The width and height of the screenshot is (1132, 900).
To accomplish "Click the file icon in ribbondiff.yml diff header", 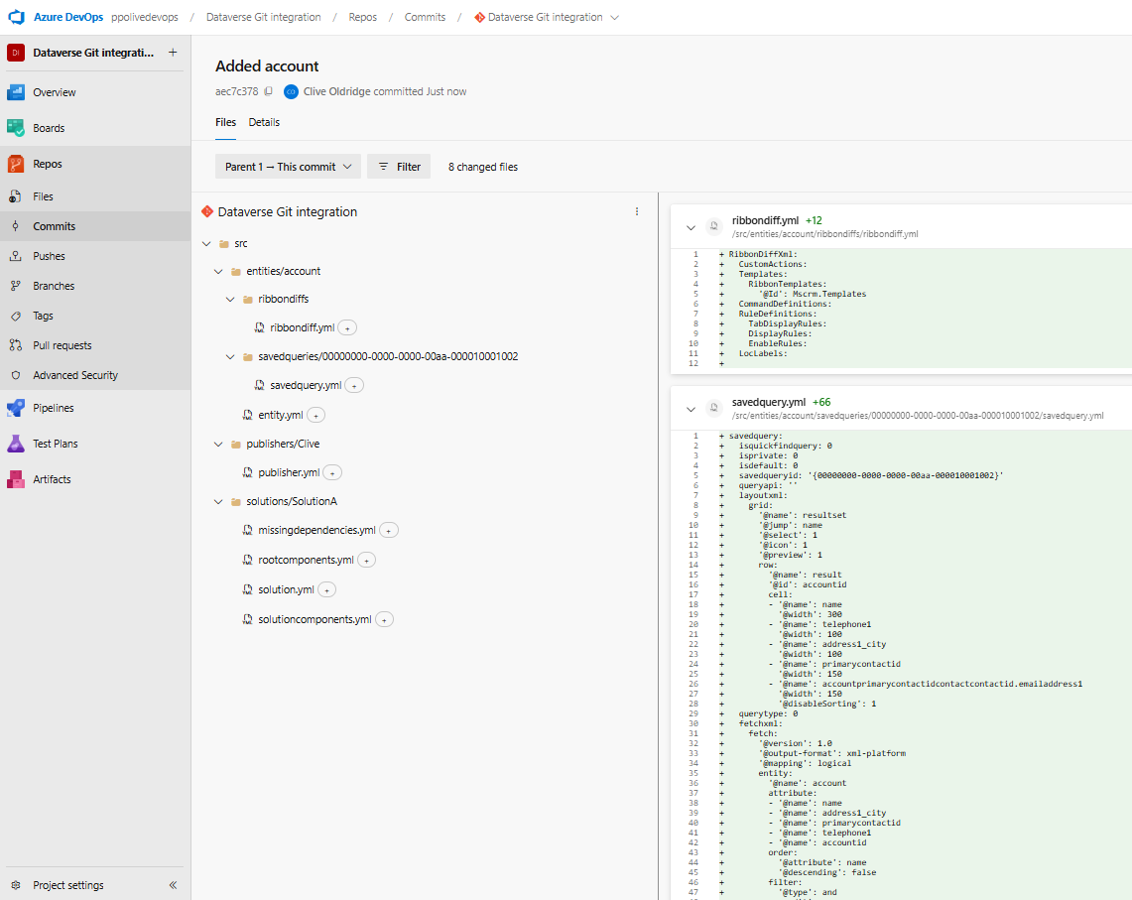I will click(x=714, y=227).
